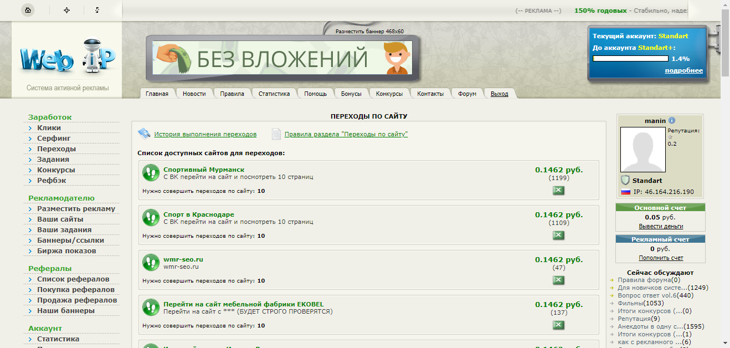Open Биржа показов in the sidebar
730x348 pixels.
point(66,250)
